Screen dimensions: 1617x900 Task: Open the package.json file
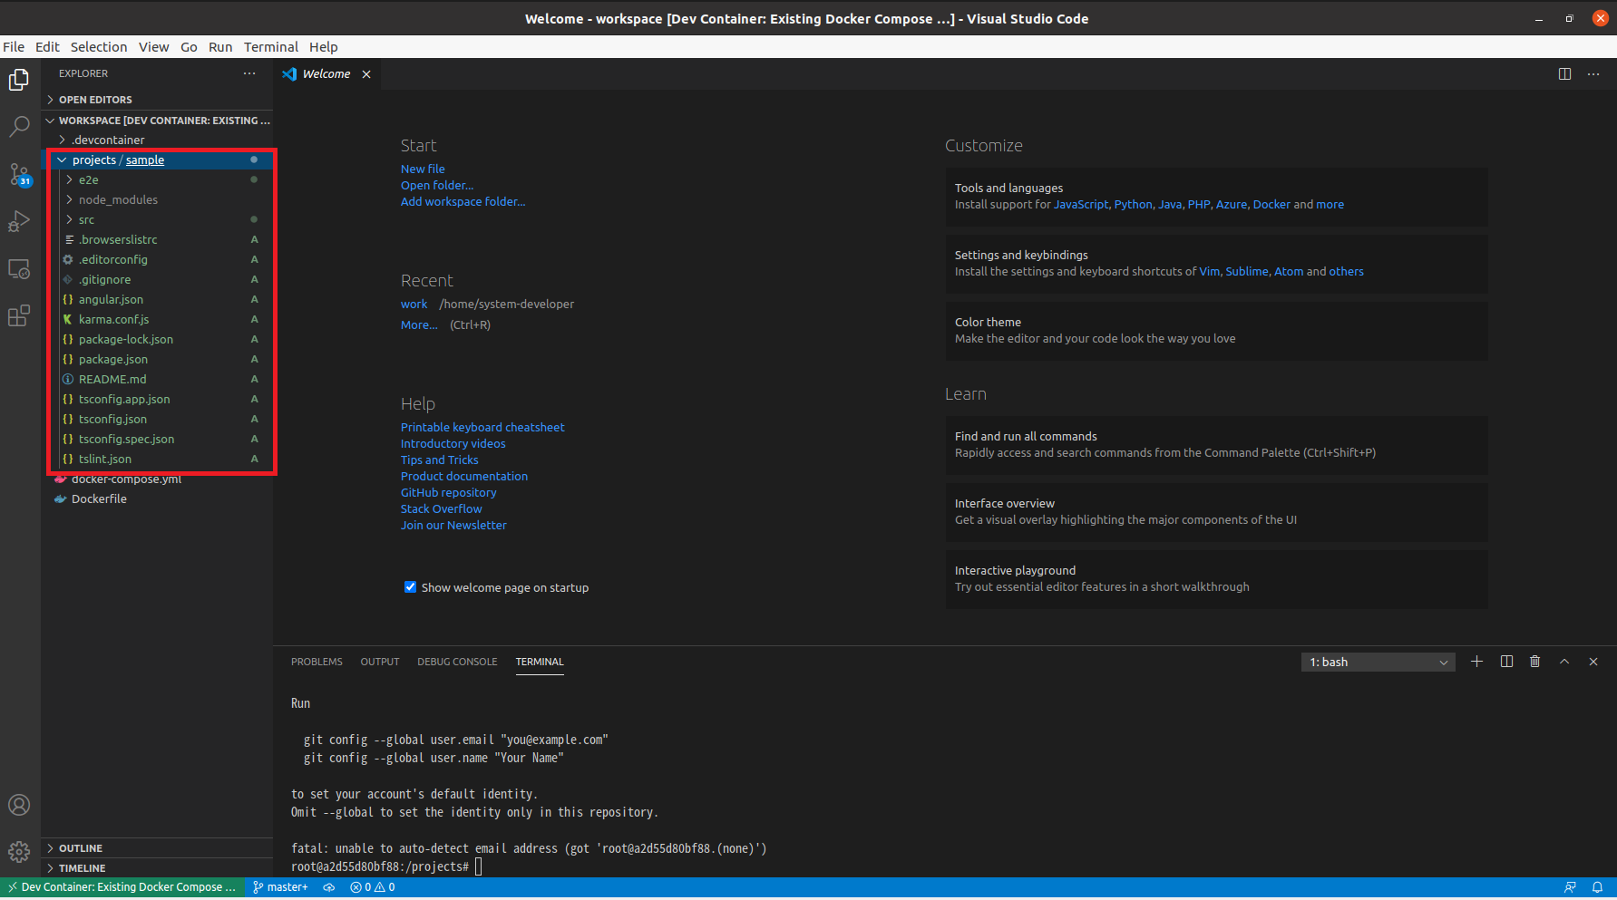[x=113, y=359]
